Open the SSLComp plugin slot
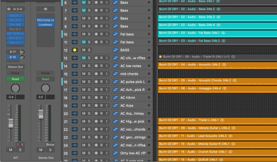277x162 pixels. click(x=45, y=20)
